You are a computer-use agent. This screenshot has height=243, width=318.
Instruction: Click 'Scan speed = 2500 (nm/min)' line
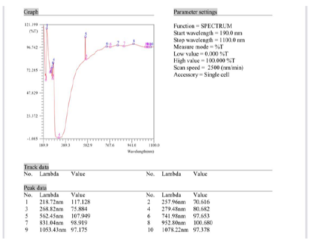click(208, 68)
